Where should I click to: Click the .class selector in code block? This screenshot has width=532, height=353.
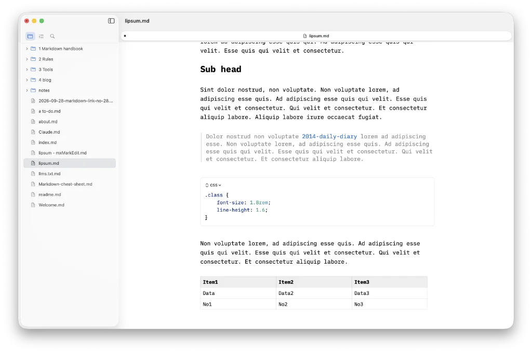[x=214, y=195]
